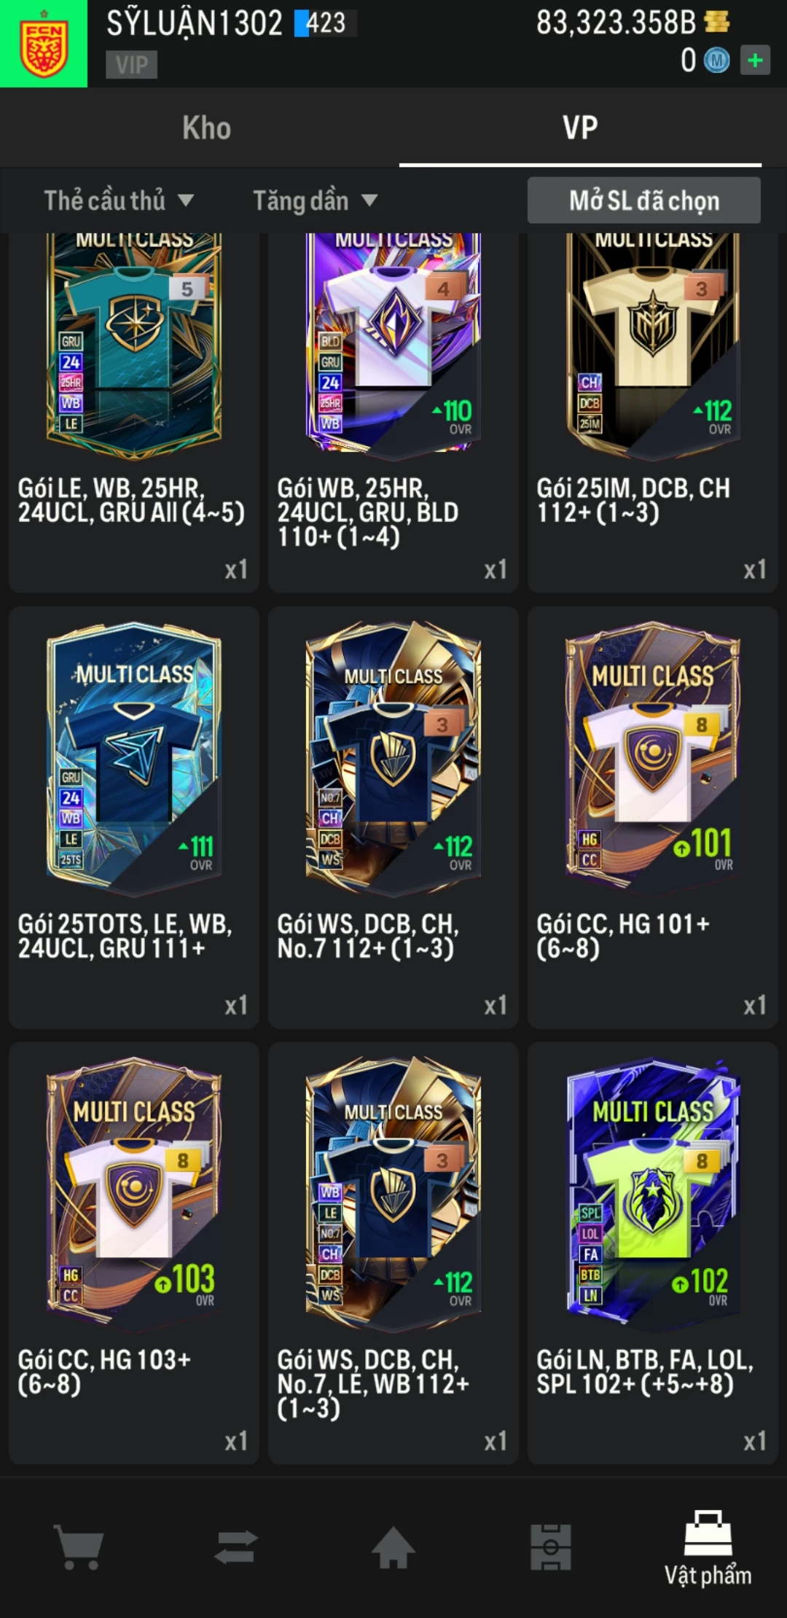Image resolution: width=787 pixels, height=1618 pixels.
Task: Tap the FCN club crest badge
Action: [x=44, y=44]
